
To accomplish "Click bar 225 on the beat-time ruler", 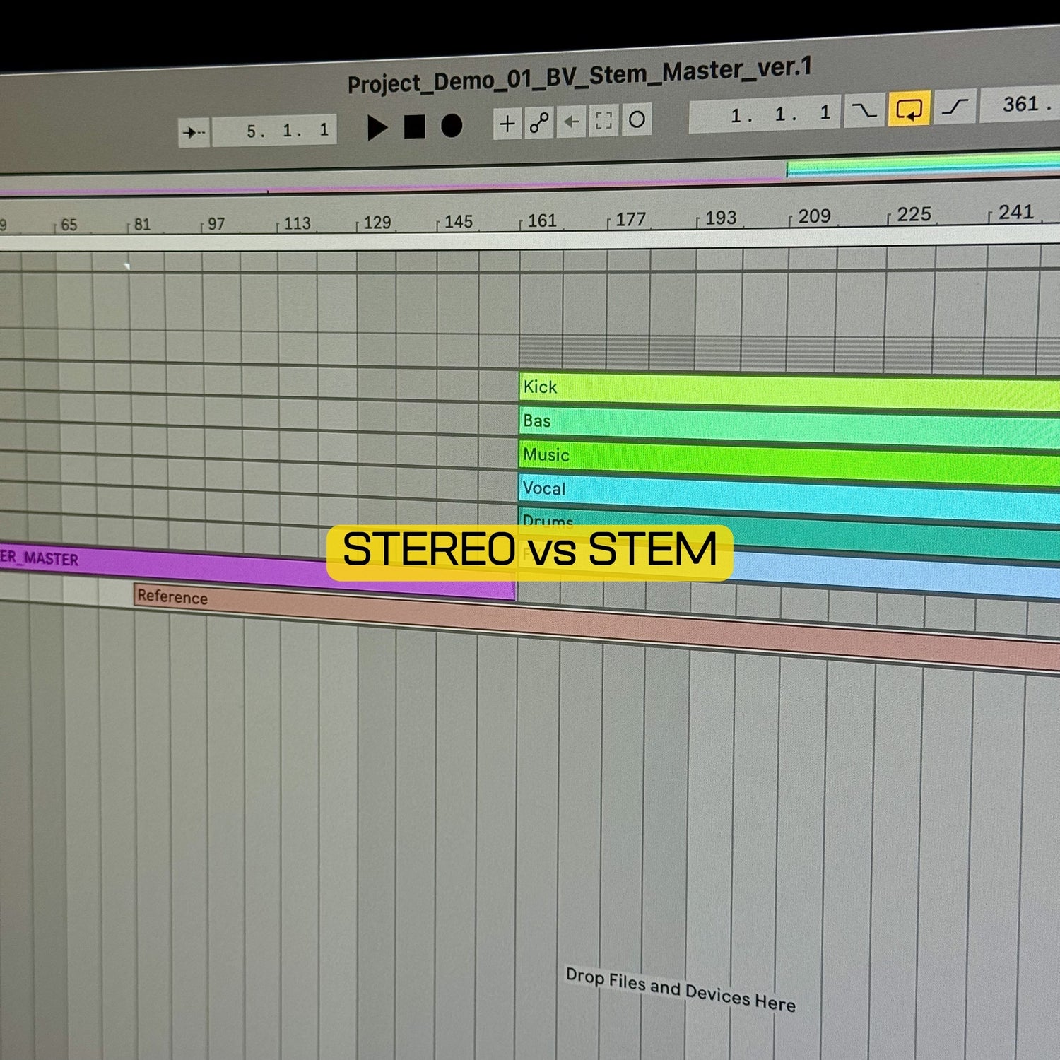I will (x=913, y=213).
